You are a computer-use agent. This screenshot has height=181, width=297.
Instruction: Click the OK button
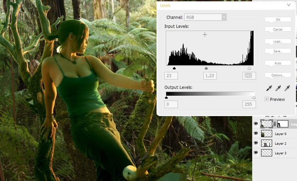click(x=278, y=19)
